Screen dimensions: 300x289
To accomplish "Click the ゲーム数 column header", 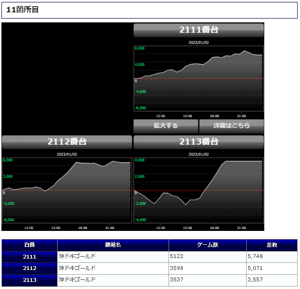I will [x=208, y=245].
